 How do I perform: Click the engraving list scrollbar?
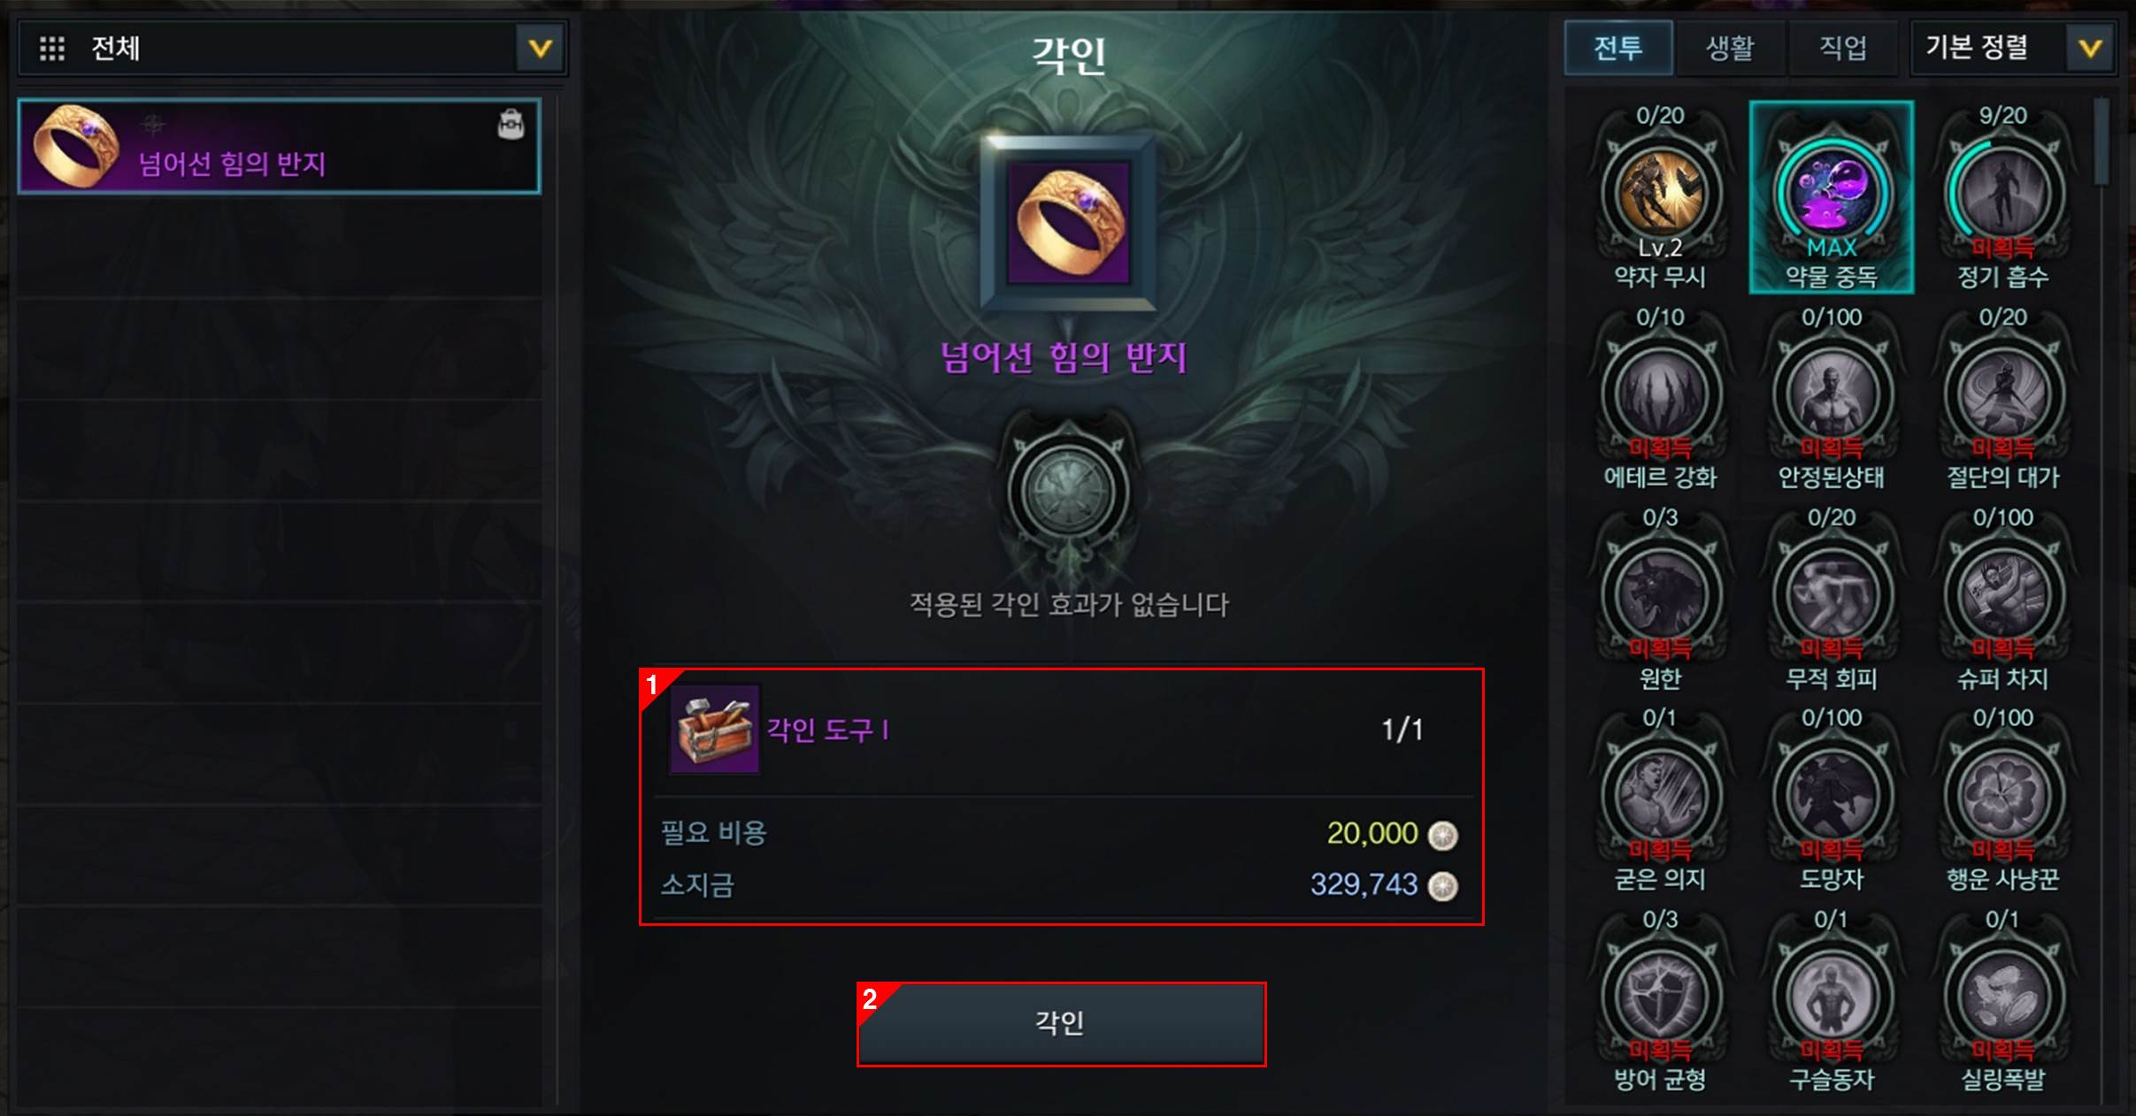point(2101,141)
